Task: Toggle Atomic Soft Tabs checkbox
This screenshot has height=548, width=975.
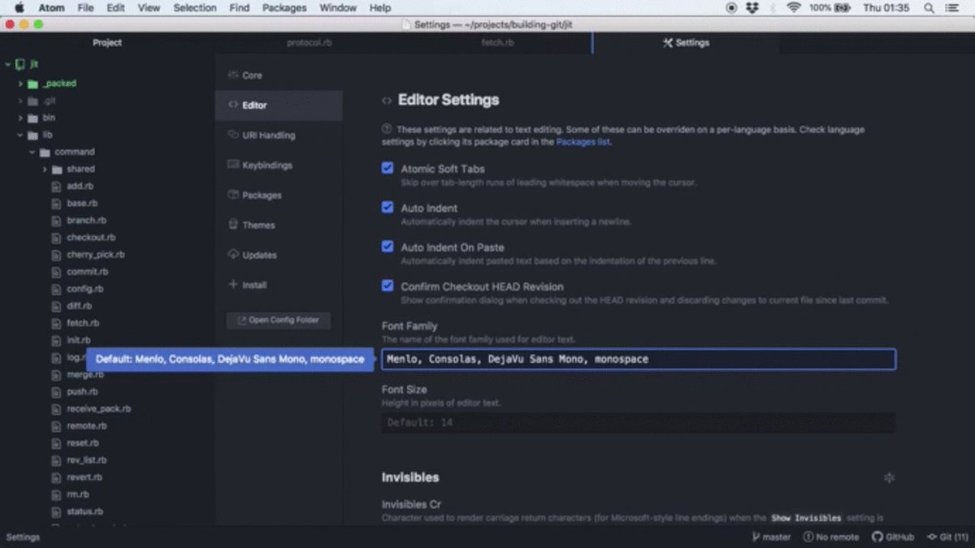Action: point(388,168)
